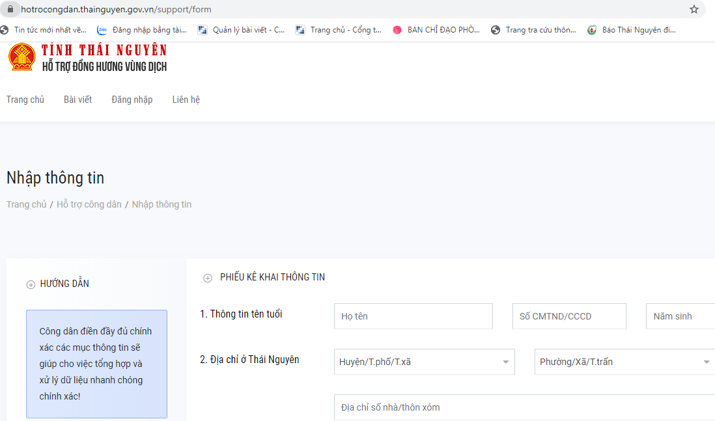715x421 pixels.
Task: Go to the Đăng nhập page
Action: (x=132, y=100)
